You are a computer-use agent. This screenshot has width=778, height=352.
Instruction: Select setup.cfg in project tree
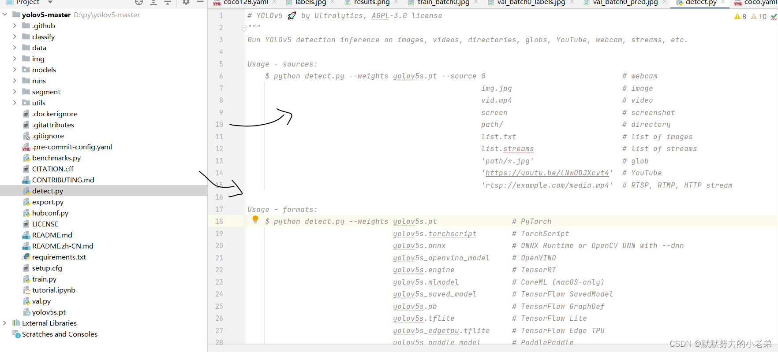(47, 268)
